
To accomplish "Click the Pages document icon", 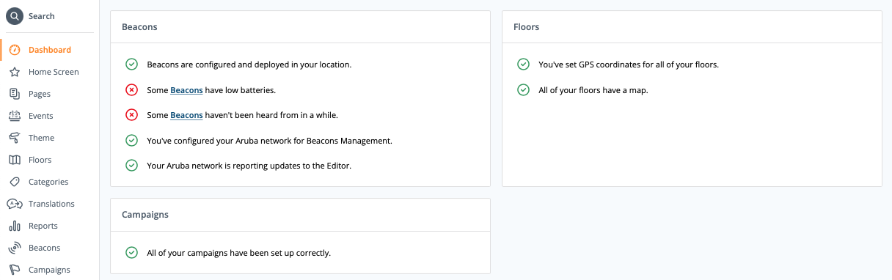I will (x=15, y=94).
